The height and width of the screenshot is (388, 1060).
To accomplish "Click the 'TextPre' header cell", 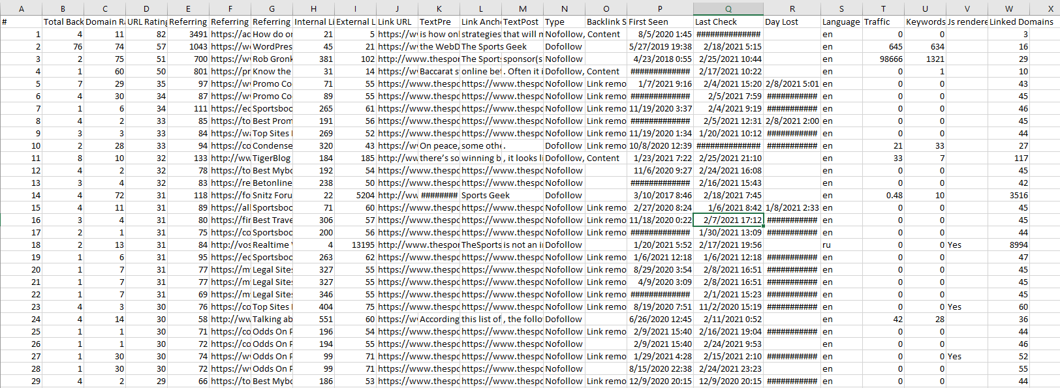I will pyautogui.click(x=439, y=22).
